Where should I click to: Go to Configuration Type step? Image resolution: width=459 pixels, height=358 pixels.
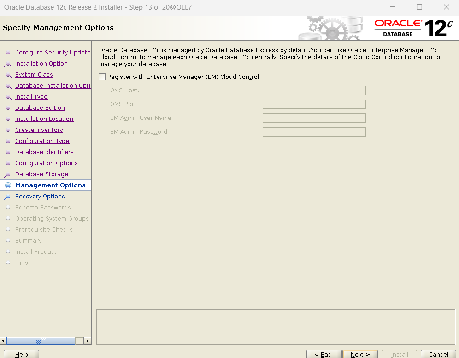(x=42, y=141)
